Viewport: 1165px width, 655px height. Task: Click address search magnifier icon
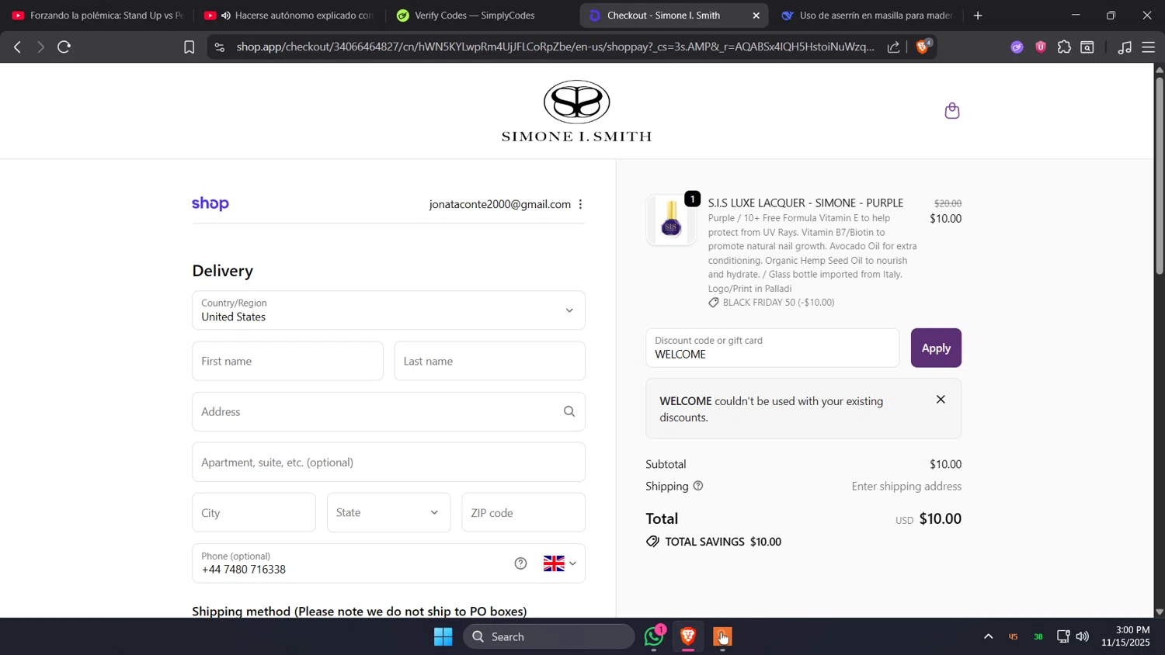(x=569, y=411)
